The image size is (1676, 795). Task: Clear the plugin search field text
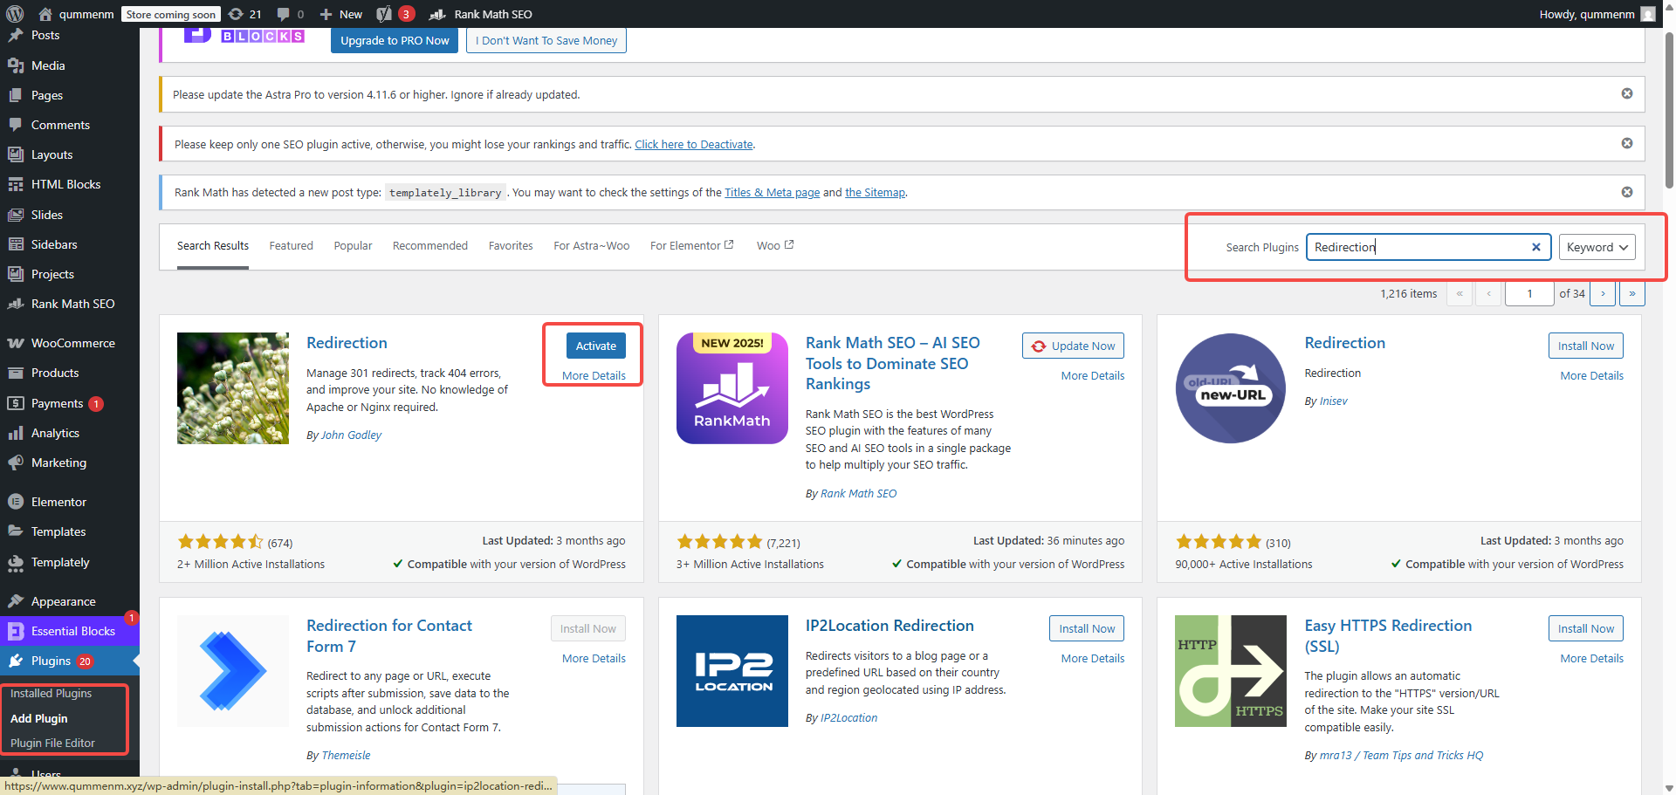pos(1535,247)
